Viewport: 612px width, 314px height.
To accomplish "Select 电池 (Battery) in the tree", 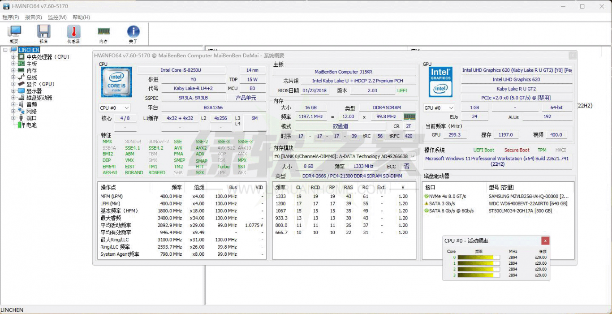I will [31, 125].
